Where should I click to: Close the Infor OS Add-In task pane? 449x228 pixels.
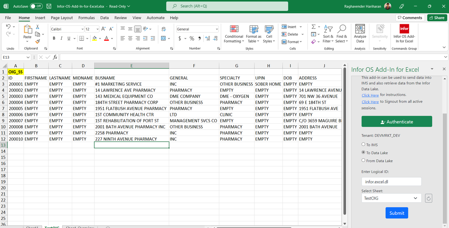coord(444,69)
